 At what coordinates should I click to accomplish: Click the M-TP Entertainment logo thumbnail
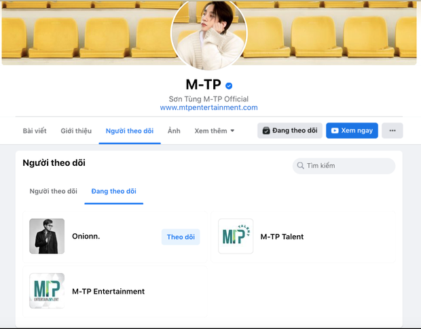[47, 291]
